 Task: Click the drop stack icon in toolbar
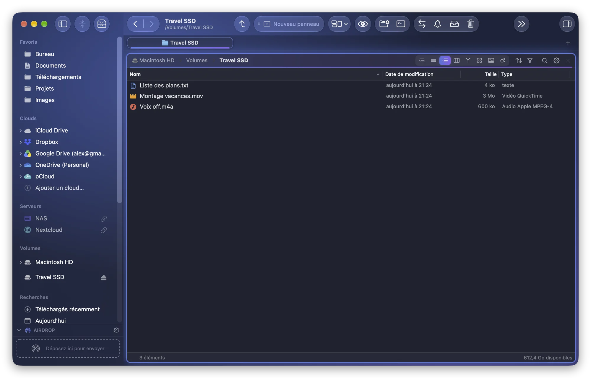tap(82, 24)
